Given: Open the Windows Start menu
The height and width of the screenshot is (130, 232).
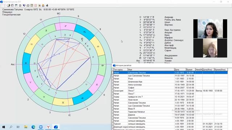Looking at the screenshot, I should pos(3,127).
